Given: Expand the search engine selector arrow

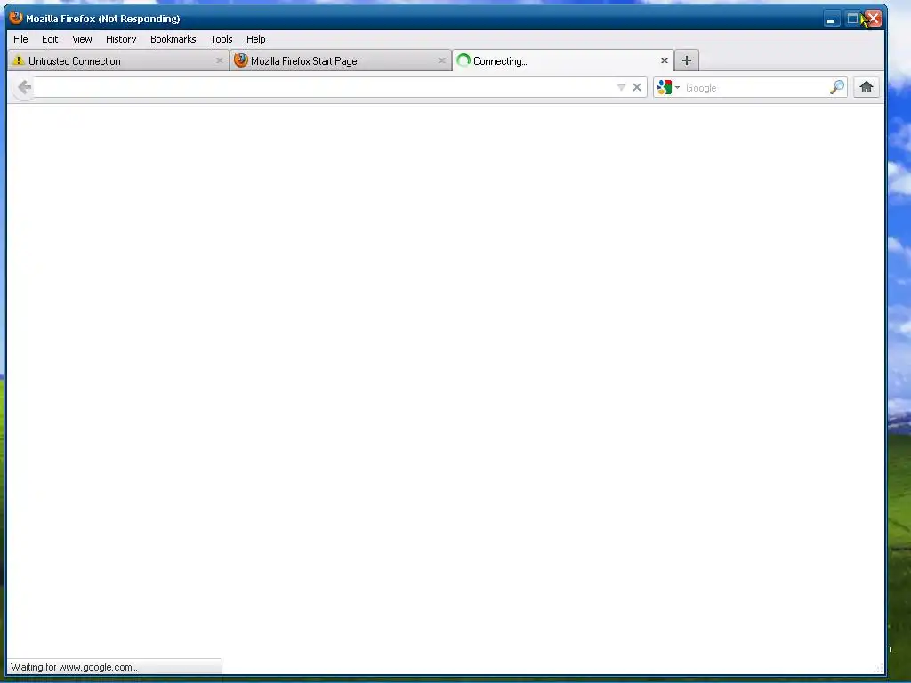Looking at the screenshot, I should tap(677, 88).
